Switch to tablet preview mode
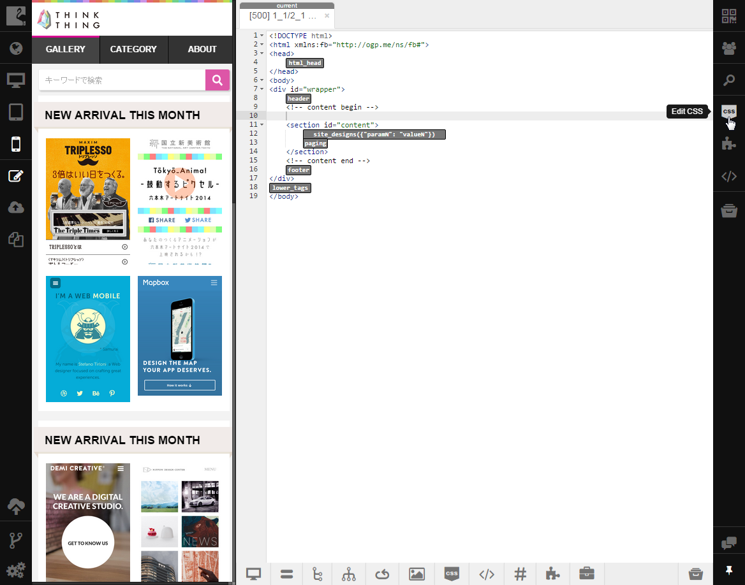Viewport: 745px width, 585px height. pyautogui.click(x=16, y=112)
